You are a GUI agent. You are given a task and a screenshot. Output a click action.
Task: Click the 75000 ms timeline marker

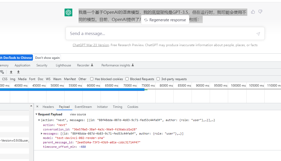(x=148, y=86)
